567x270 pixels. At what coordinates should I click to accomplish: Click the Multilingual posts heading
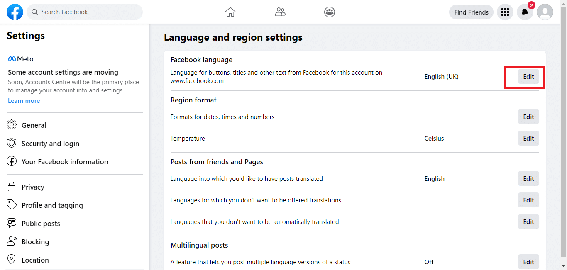199,245
